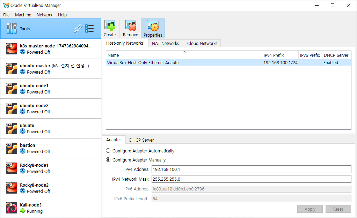Select the Rocky8-node2 VM icon
This screenshot has width=357, height=218.
pyautogui.click(x=12, y=188)
